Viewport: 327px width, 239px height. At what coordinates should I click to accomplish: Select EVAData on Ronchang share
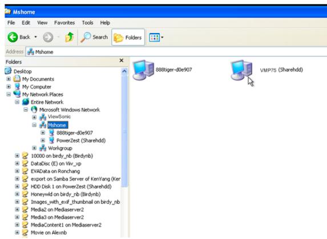[55, 171]
